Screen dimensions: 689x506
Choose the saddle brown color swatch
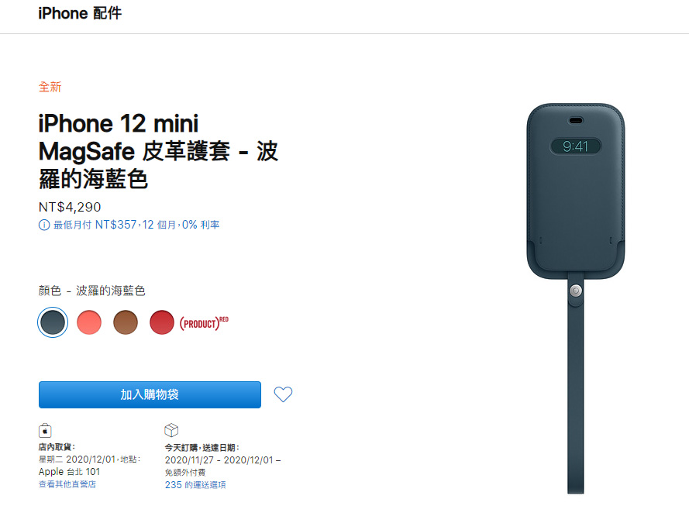point(126,322)
